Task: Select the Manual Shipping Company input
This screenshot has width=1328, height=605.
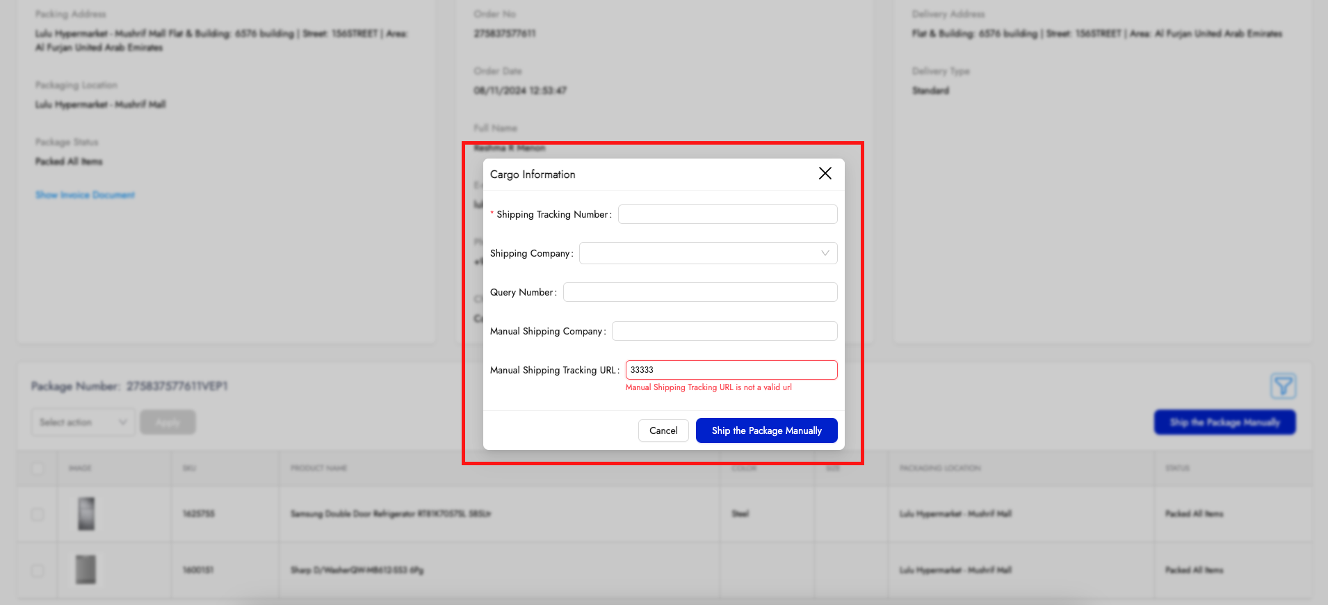Action: point(724,331)
